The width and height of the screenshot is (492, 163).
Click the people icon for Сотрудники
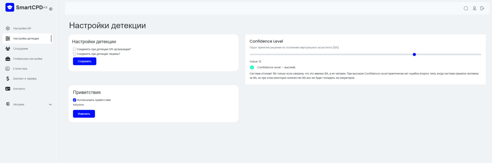[x=8, y=49]
